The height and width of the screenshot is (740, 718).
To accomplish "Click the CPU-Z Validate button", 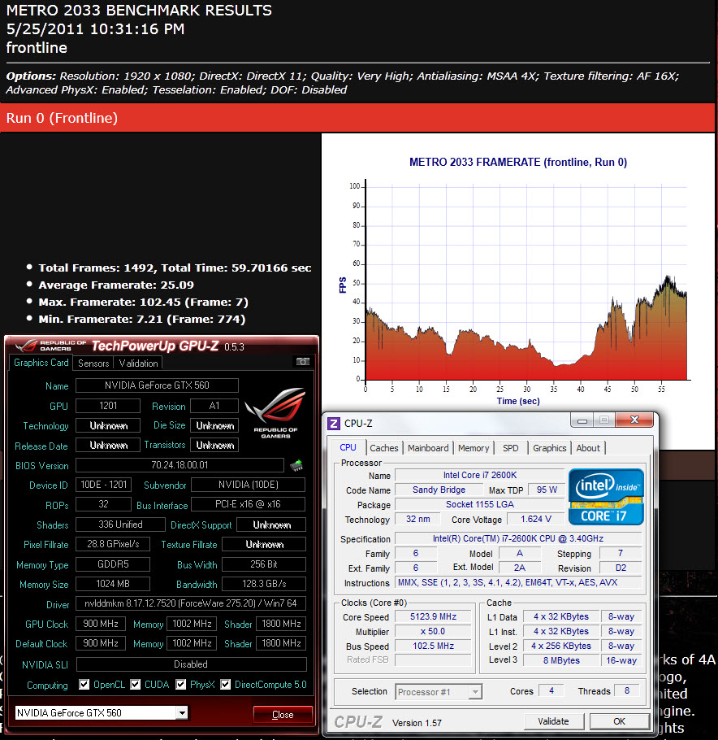I will point(553,721).
